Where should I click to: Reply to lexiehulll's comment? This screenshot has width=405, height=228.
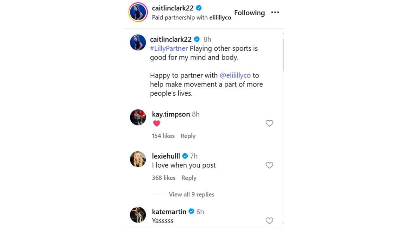189,178
